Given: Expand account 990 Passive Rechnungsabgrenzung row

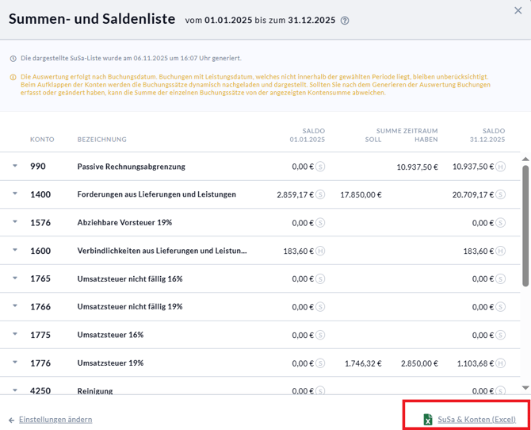Looking at the screenshot, I should tap(14, 167).
